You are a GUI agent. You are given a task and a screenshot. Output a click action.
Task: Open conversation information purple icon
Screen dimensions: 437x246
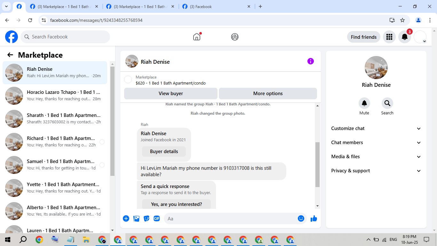pos(311,61)
